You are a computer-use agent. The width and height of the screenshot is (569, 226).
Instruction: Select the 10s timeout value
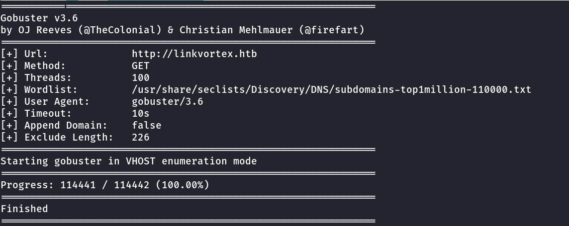coord(141,114)
